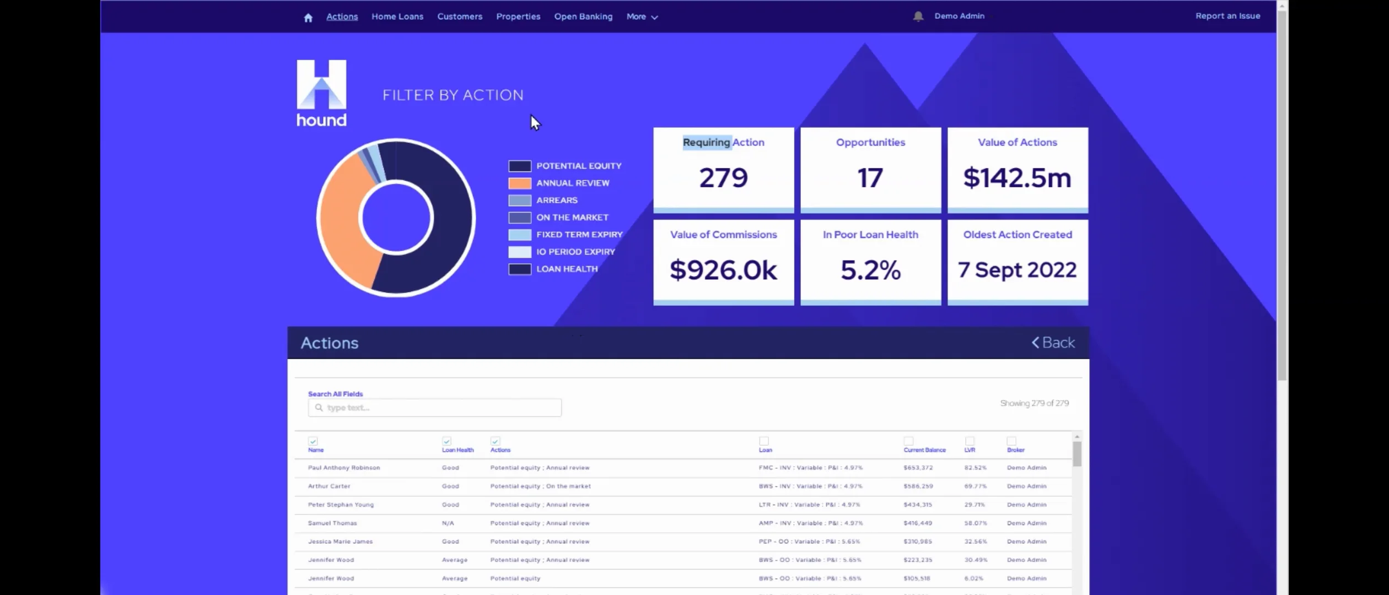Image resolution: width=1389 pixels, height=595 pixels.
Task: Click the search magnifier icon
Action: click(319, 408)
